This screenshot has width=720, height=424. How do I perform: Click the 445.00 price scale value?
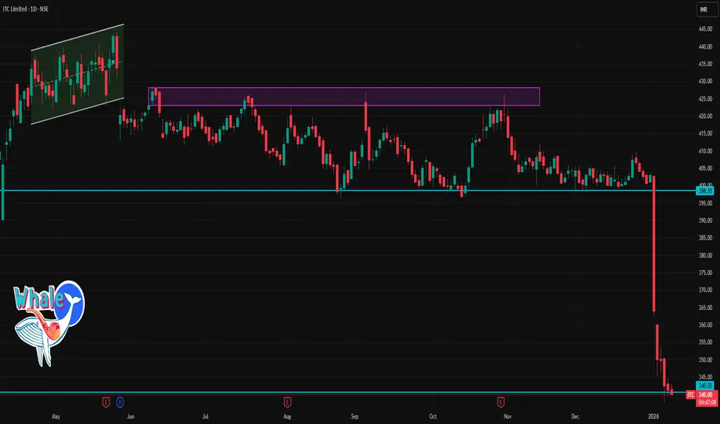click(x=705, y=29)
